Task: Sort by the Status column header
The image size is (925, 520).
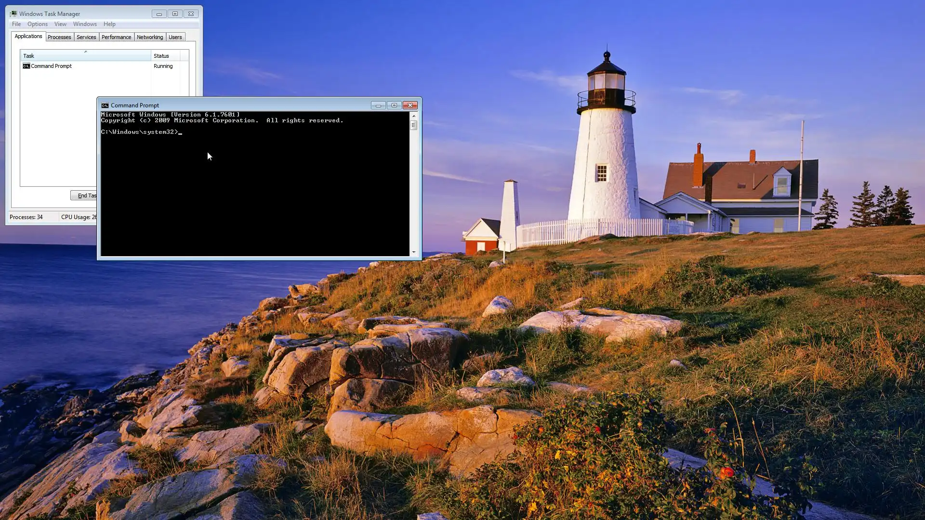Action: pyautogui.click(x=165, y=56)
